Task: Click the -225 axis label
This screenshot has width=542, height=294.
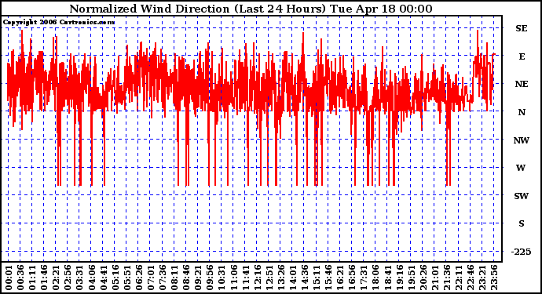Action: point(522,252)
